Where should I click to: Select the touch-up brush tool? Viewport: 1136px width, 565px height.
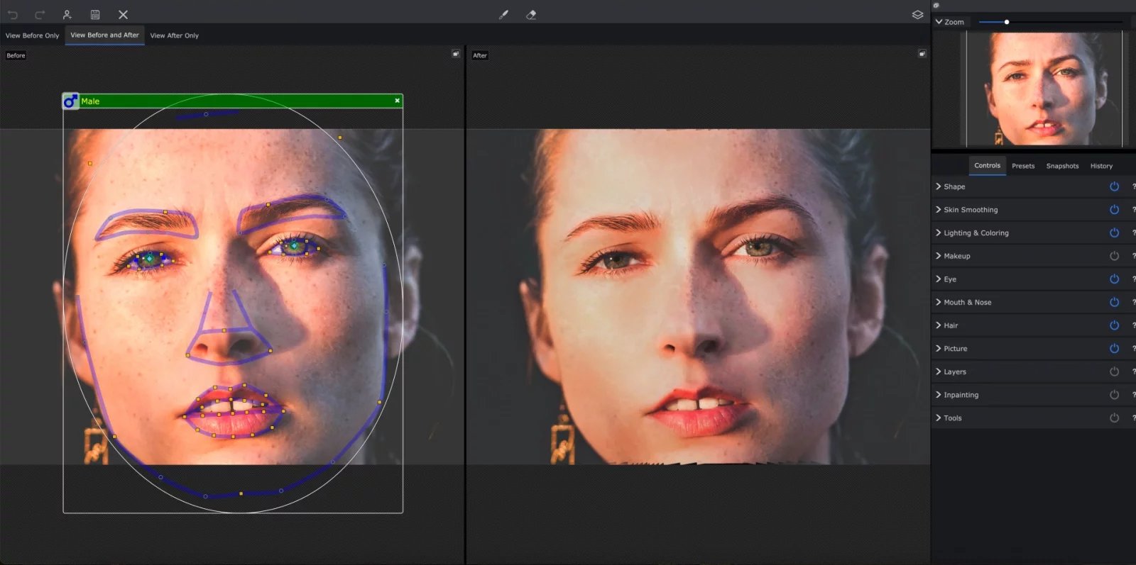click(503, 14)
